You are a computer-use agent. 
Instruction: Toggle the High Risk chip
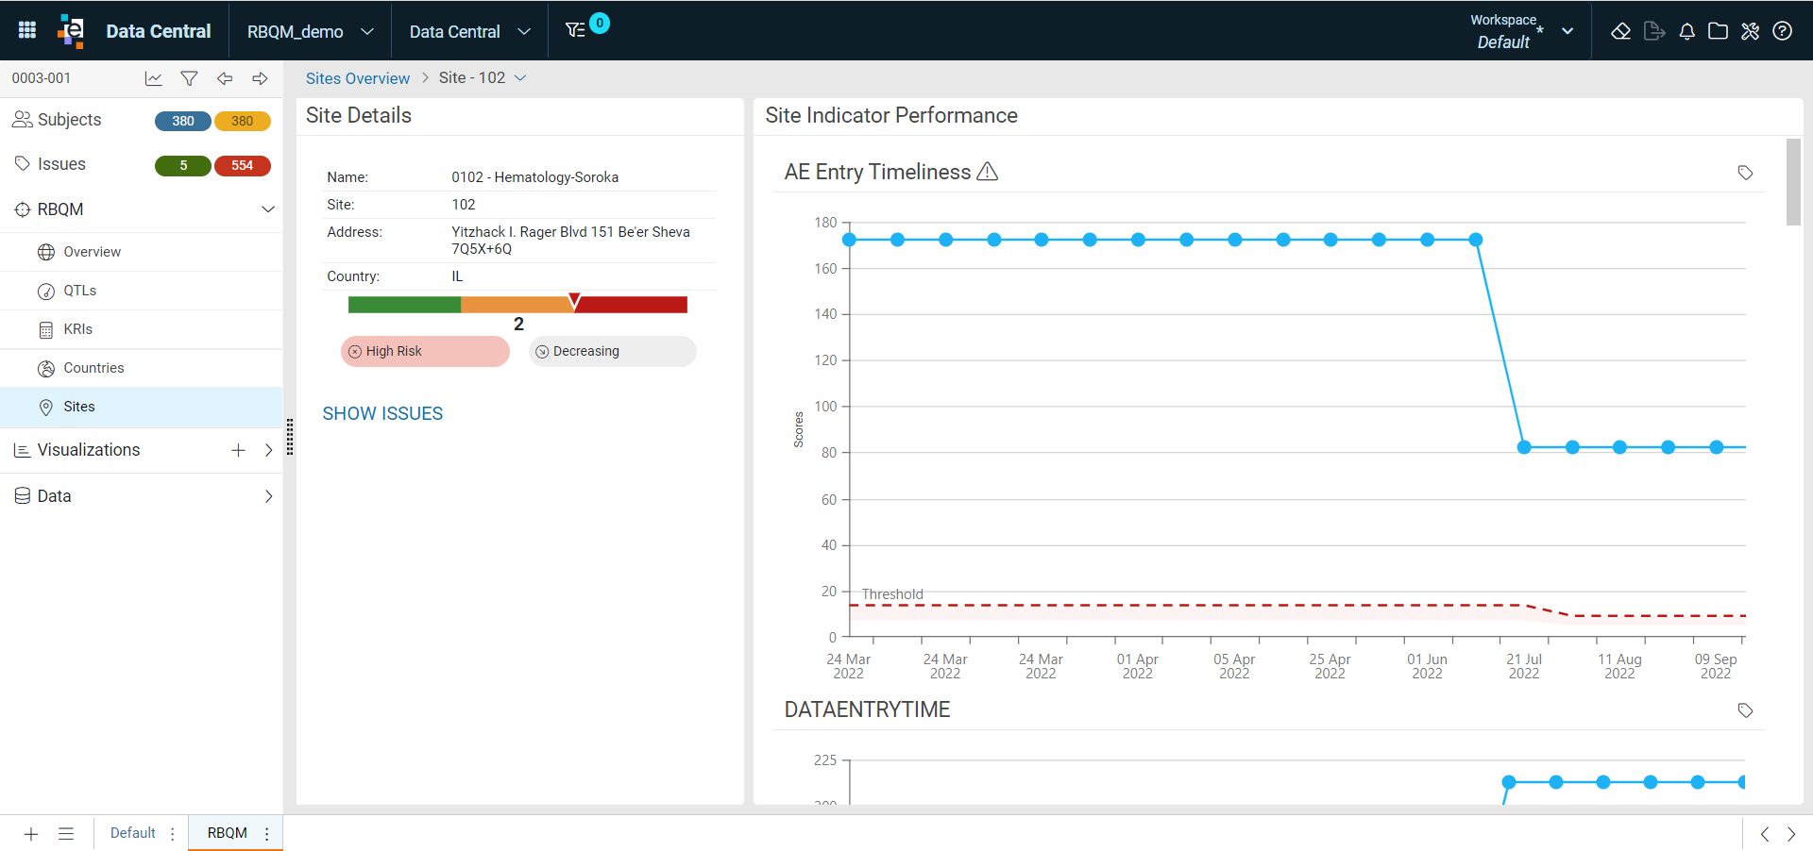pyautogui.click(x=425, y=351)
